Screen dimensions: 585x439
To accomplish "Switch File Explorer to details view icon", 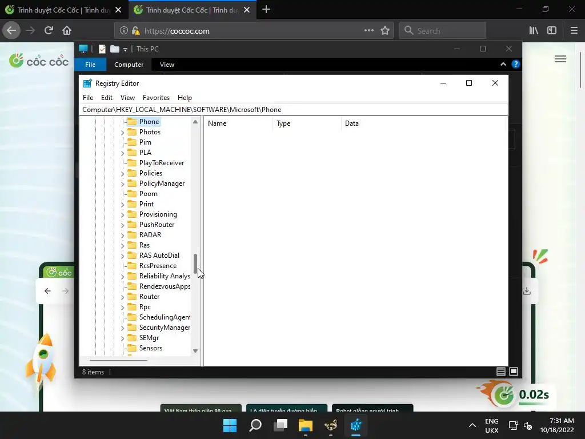I will pos(500,372).
